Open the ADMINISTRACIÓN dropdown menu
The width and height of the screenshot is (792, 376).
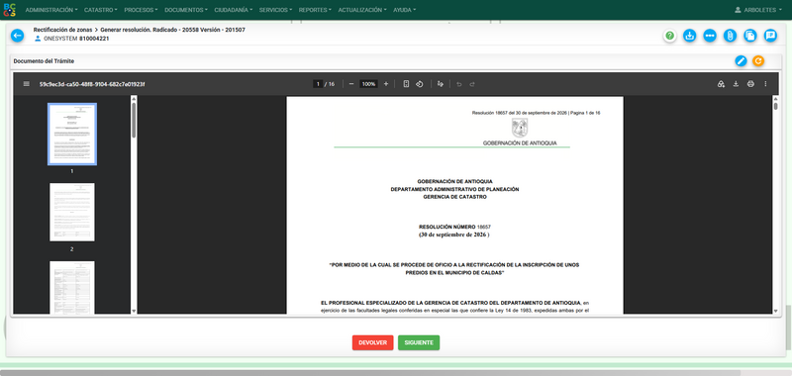tap(51, 10)
